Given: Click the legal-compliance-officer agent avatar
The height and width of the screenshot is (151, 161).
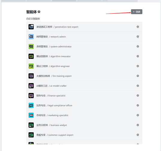Looking at the screenshot, I should [x=31, y=105].
